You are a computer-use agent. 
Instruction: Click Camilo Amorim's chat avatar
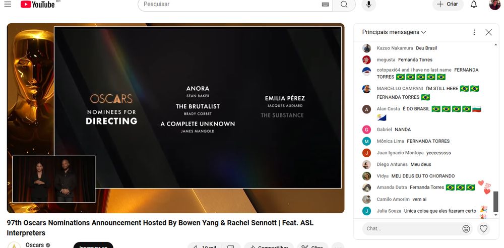click(367, 200)
